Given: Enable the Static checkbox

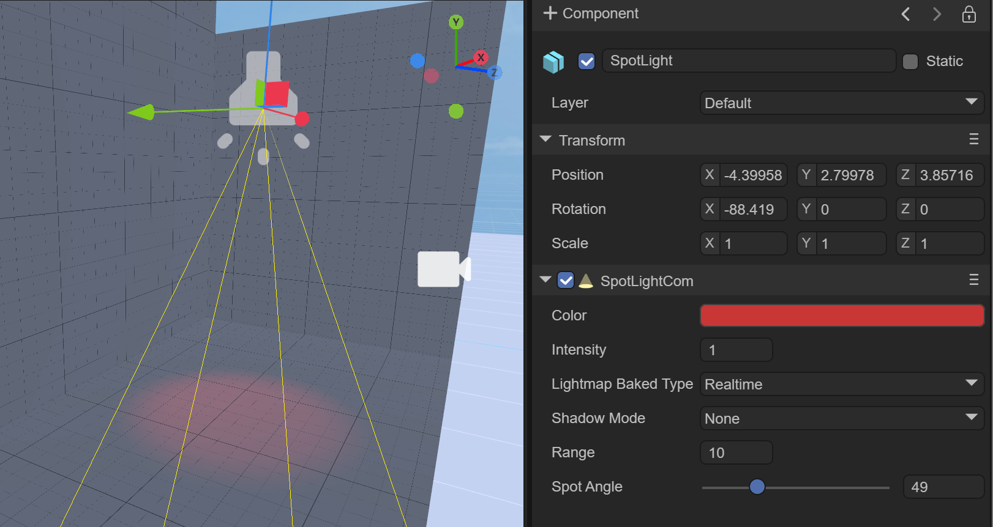Looking at the screenshot, I should pyautogui.click(x=910, y=62).
